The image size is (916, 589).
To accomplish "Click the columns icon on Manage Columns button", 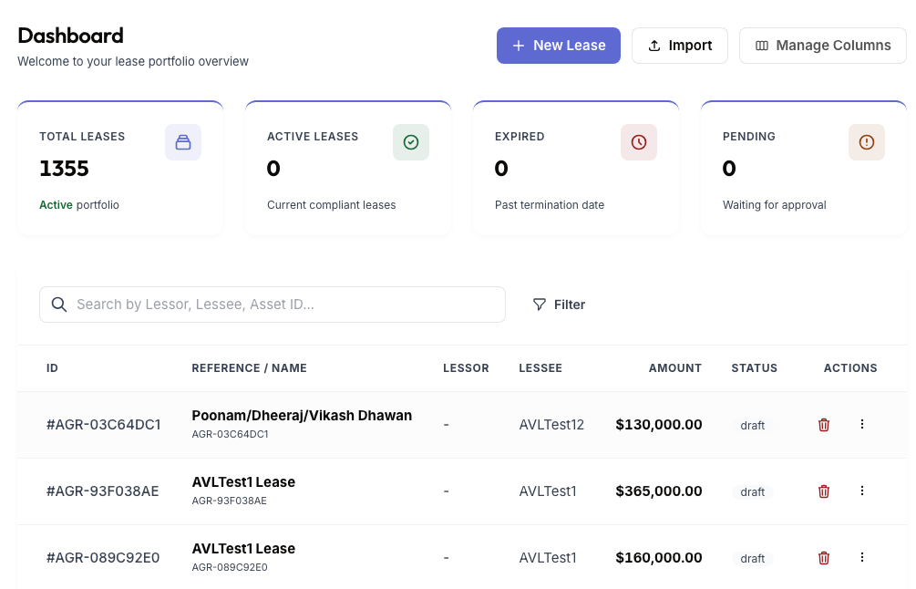I will click(x=762, y=45).
